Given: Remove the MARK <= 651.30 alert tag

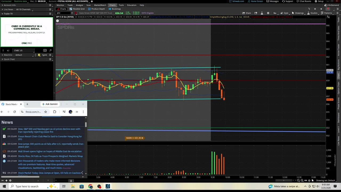Looking at the screenshot, I should click(142, 138).
